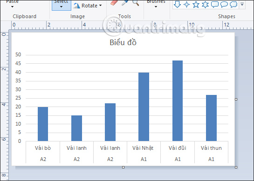Click the Biểu đồ chart title

(123, 42)
